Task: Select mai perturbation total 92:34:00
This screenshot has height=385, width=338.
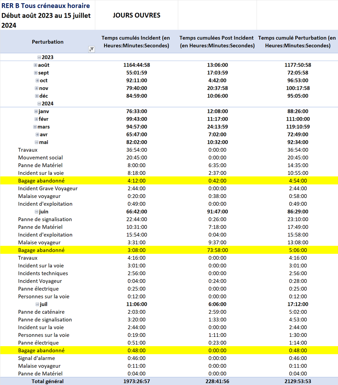Action: (x=298, y=142)
